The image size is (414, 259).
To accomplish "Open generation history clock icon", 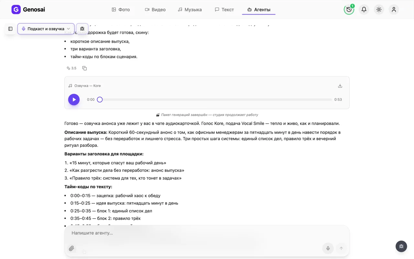I will click(349, 10).
